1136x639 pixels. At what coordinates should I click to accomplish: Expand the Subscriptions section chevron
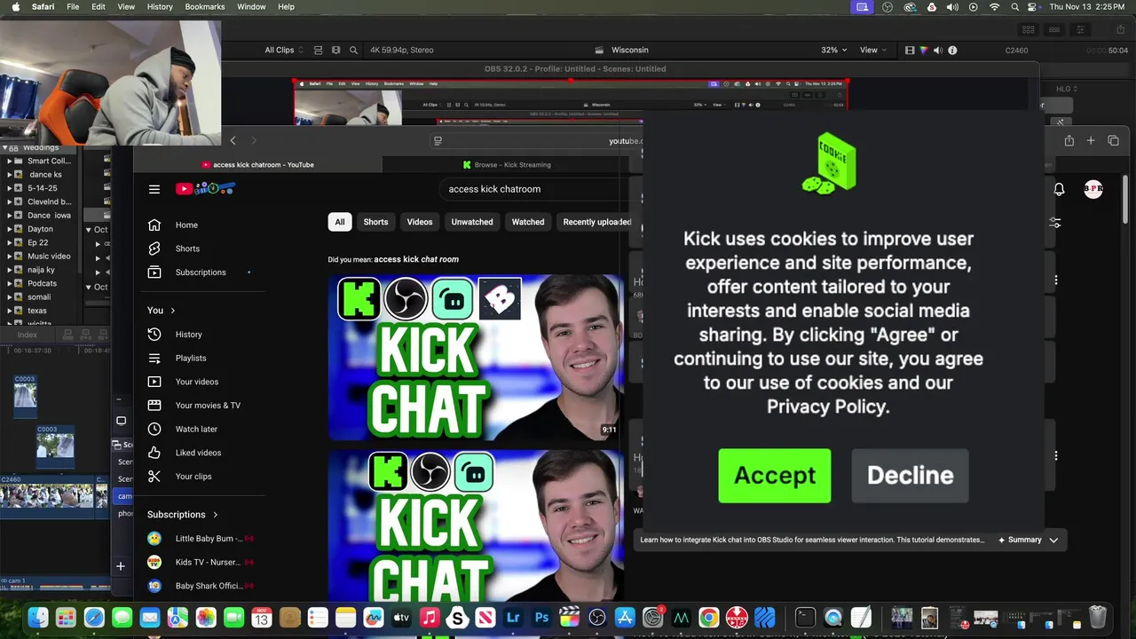coord(216,515)
